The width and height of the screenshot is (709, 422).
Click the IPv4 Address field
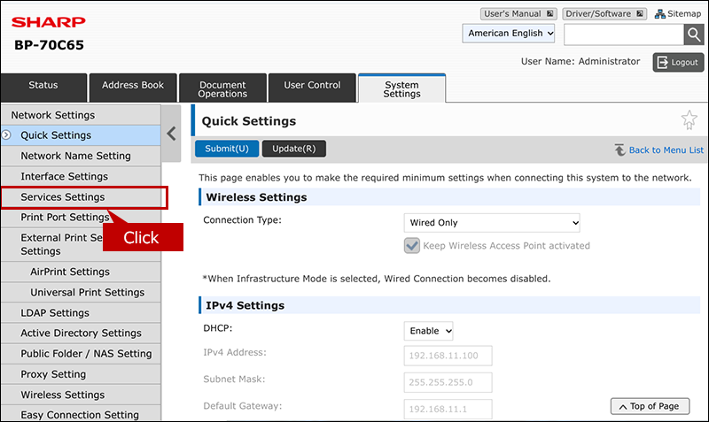[448, 356]
